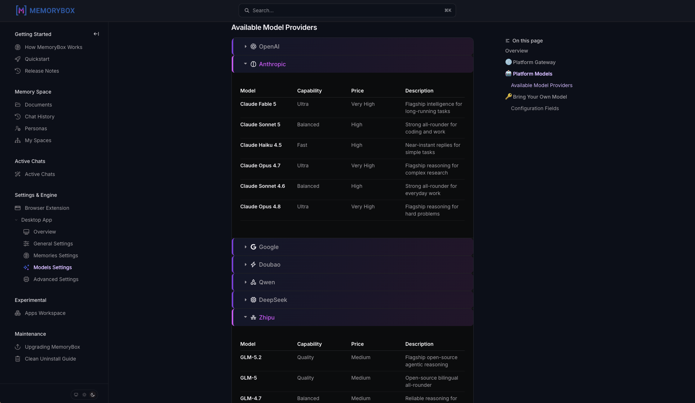
Task: Click the Anthropic provider logo icon
Action: click(253, 64)
